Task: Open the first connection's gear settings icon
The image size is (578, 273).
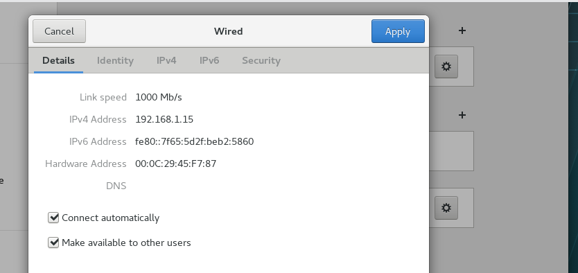Action: [446, 67]
